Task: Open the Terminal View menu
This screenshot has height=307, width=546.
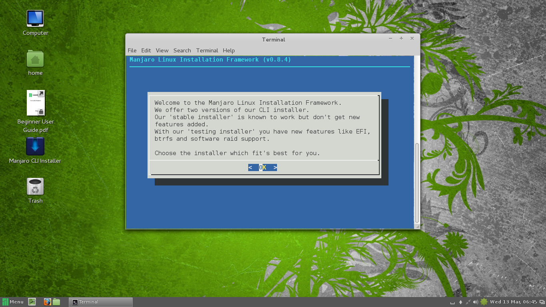Action: pyautogui.click(x=162, y=50)
